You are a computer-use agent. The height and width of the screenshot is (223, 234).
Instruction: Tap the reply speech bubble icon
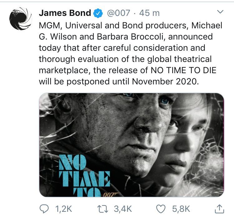(x=44, y=209)
